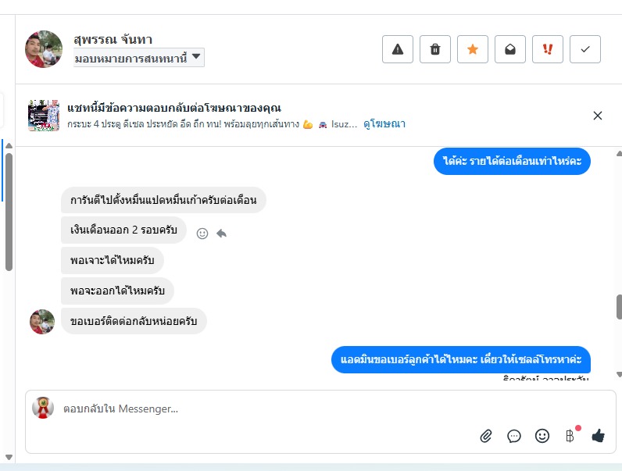Click the warning triangle report icon

point(397,49)
